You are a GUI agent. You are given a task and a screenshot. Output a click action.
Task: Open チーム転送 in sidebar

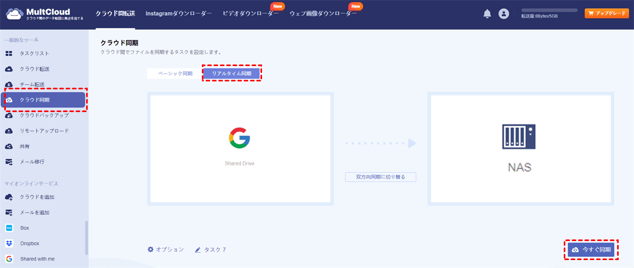32,85
